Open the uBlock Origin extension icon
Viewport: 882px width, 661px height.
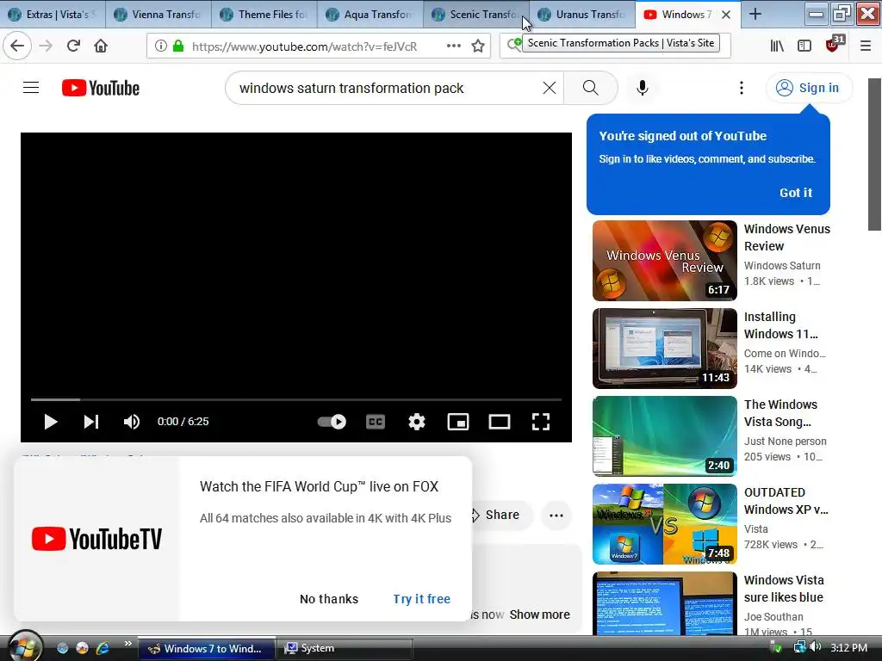pos(833,45)
